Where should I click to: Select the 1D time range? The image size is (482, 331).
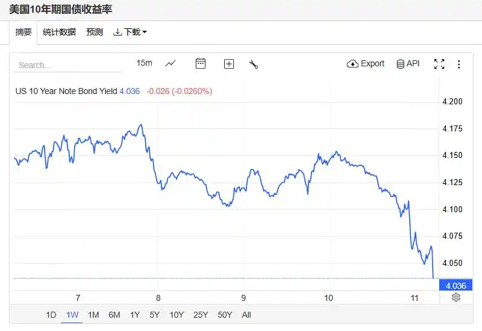tap(51, 315)
